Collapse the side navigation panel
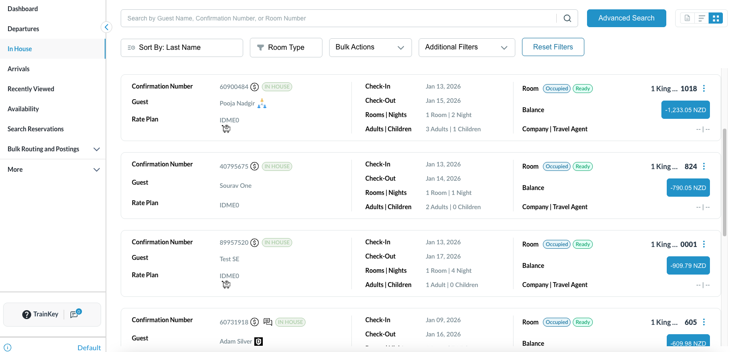The image size is (738, 352). 106,27
